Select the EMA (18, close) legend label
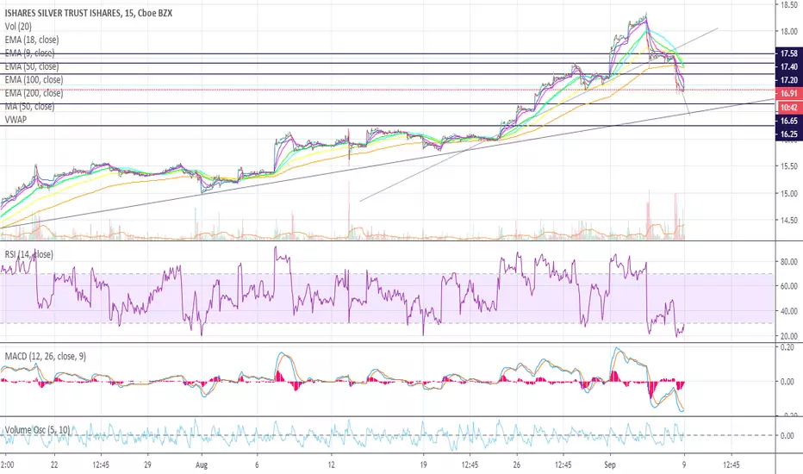The image size is (803, 474). point(32,40)
